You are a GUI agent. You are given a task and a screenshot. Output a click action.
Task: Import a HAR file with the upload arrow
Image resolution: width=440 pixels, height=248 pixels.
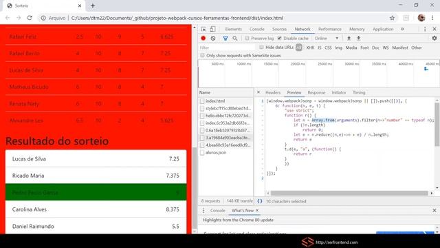(x=349, y=39)
